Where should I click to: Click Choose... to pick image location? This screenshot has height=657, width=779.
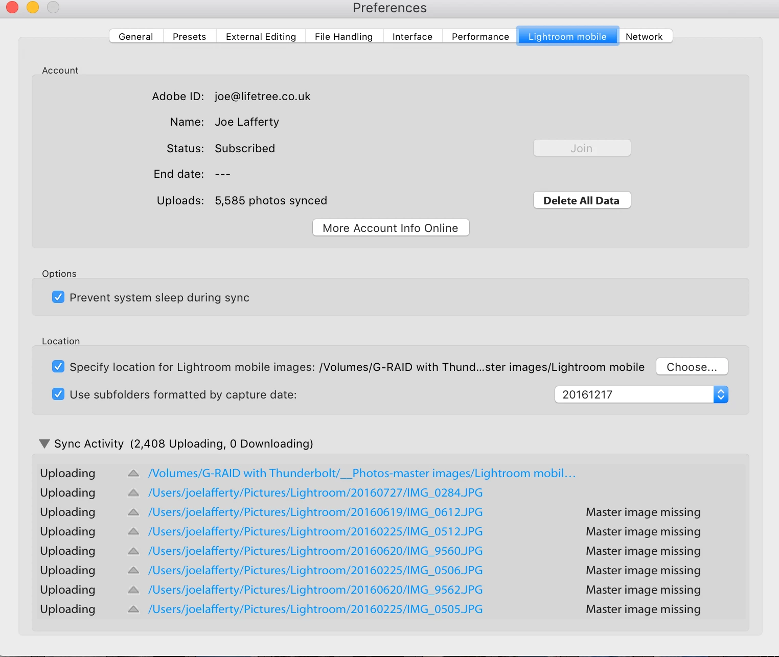pyautogui.click(x=692, y=367)
